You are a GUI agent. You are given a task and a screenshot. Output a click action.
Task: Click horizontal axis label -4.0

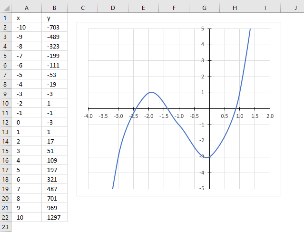pos(88,116)
